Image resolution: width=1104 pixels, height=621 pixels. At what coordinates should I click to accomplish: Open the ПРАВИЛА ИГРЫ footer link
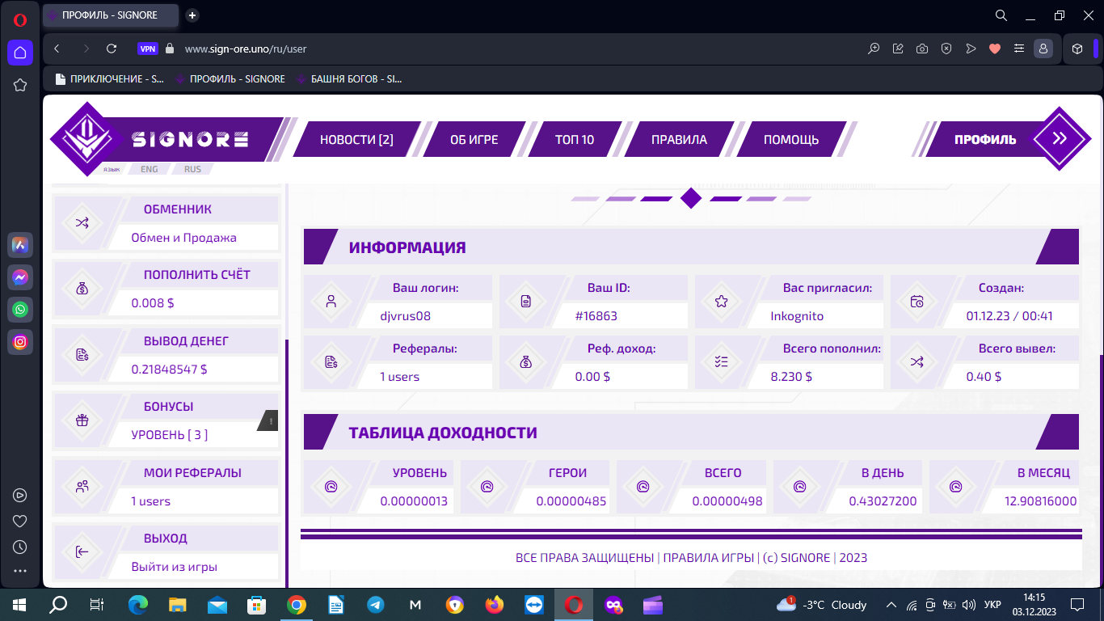707,558
